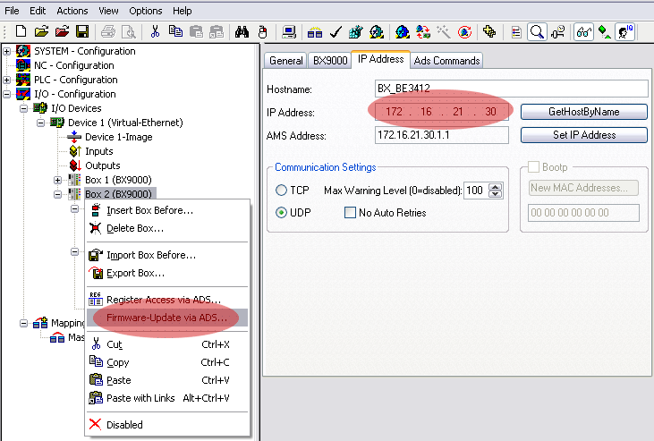
Task: Click the Set IP Address button
Action: coord(584,135)
